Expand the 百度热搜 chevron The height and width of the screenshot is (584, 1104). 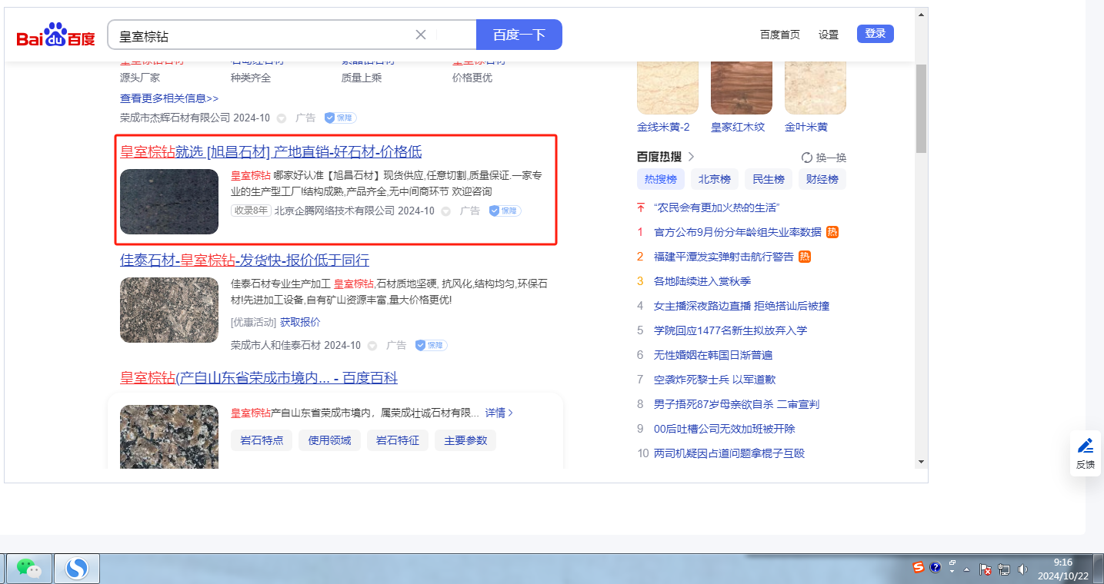pos(691,157)
